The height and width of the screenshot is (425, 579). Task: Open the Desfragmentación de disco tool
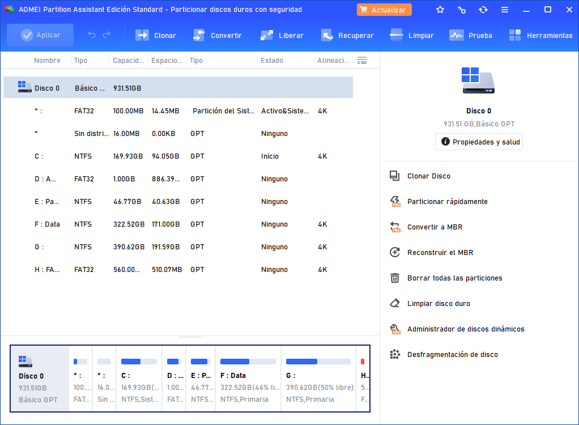point(452,354)
